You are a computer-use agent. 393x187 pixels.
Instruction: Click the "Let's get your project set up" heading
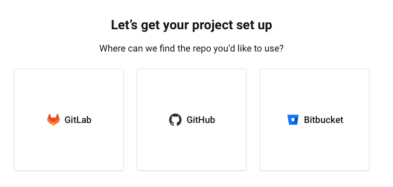(192, 25)
